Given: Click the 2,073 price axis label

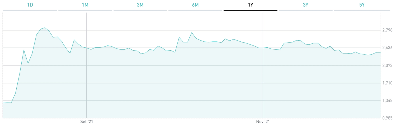Looking at the screenshot, I should (387, 66).
